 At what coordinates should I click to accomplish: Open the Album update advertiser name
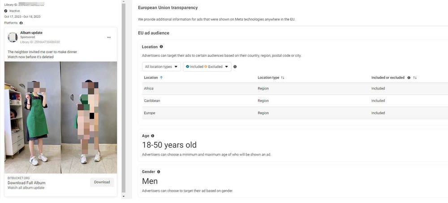[x=31, y=33]
